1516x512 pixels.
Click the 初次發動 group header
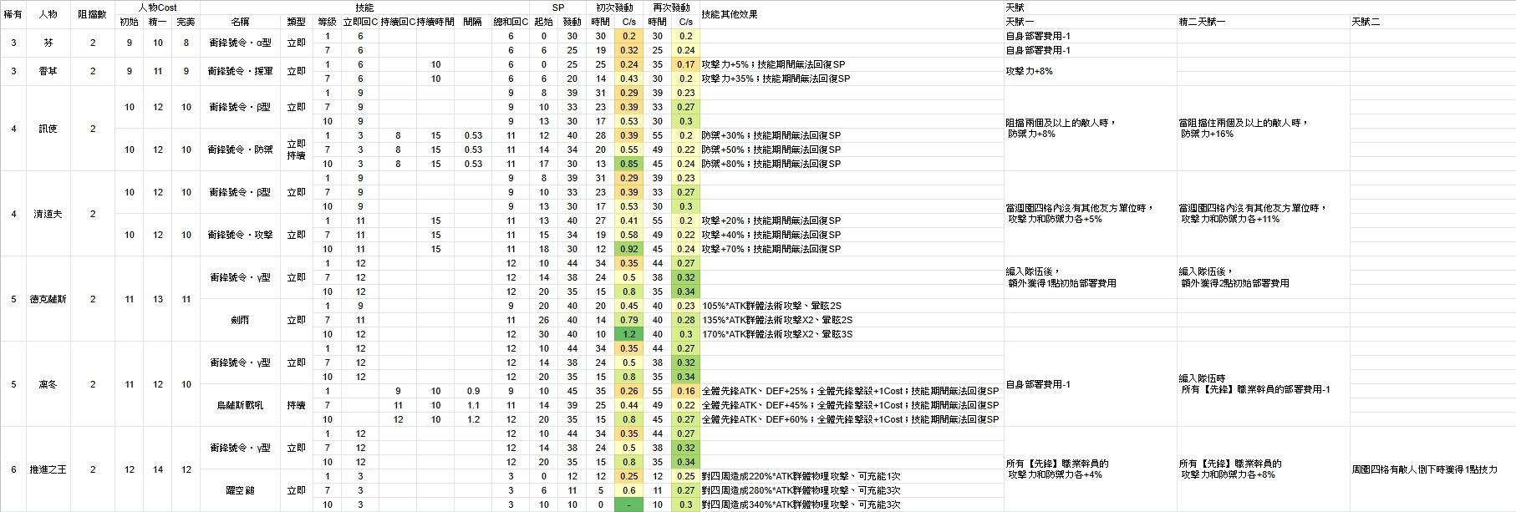614,8
